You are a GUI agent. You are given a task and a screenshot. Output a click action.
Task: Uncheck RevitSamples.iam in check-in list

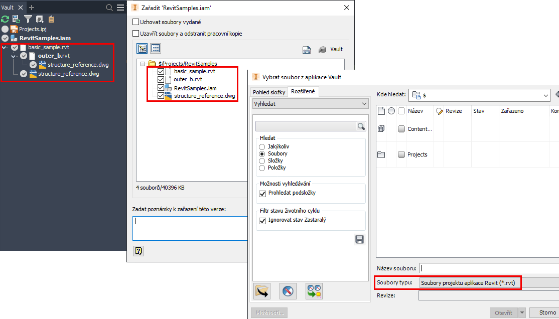(x=161, y=88)
